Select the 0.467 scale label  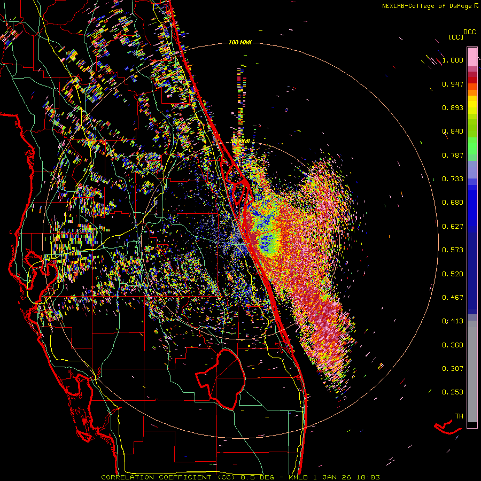click(x=453, y=298)
